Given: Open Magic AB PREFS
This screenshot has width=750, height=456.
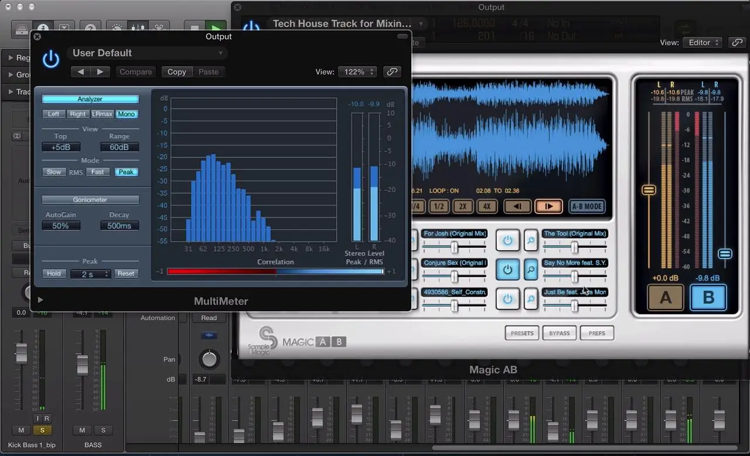Looking at the screenshot, I should click(597, 333).
